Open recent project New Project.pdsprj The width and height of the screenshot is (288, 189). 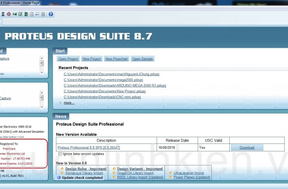(105, 91)
